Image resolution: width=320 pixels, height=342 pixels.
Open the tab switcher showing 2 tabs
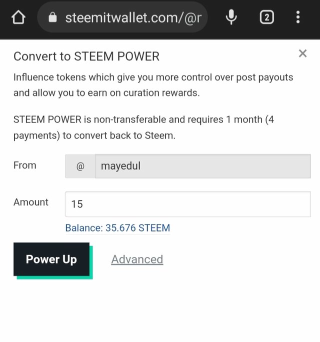tap(266, 18)
